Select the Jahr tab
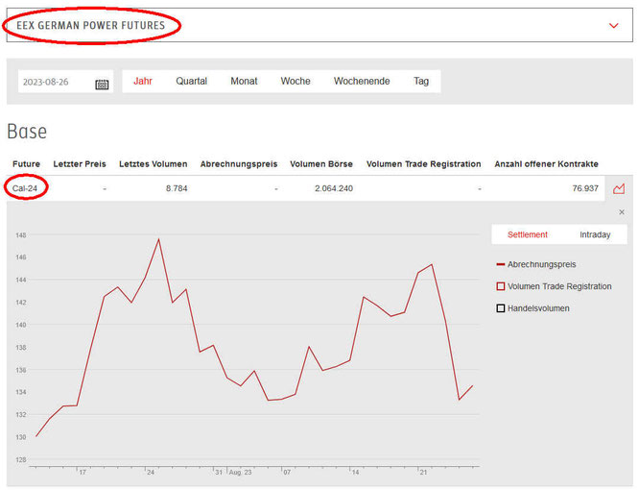This screenshot has height=490, width=639. coord(143,82)
